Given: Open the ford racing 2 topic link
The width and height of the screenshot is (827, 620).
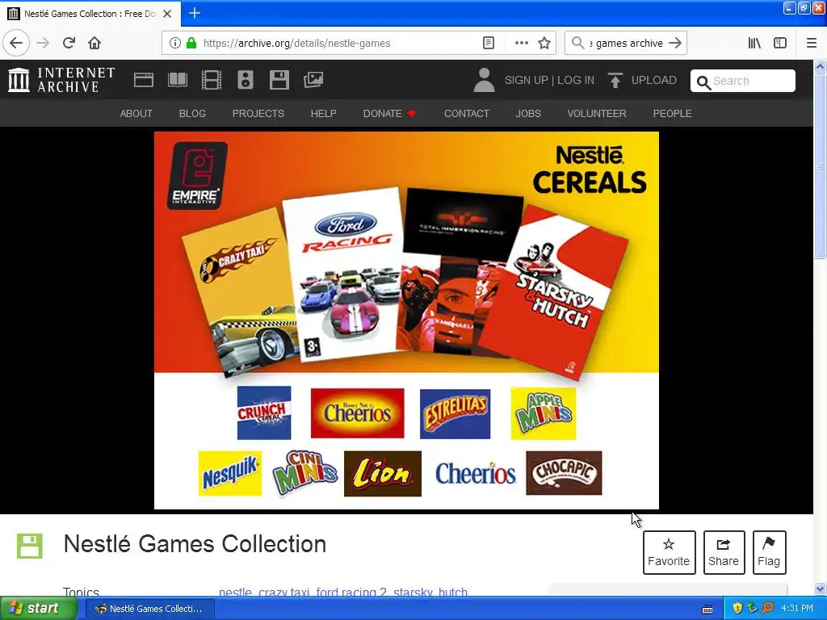Looking at the screenshot, I should (x=351, y=592).
